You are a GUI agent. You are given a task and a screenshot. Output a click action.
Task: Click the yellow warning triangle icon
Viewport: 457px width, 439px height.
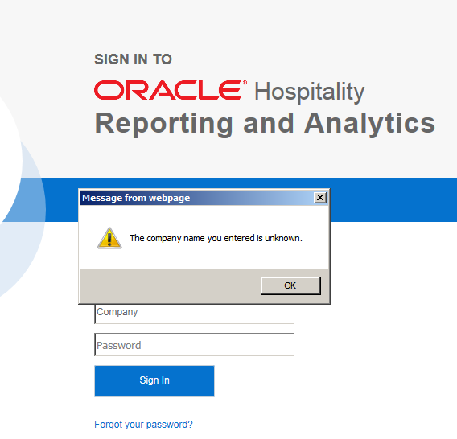[109, 238]
